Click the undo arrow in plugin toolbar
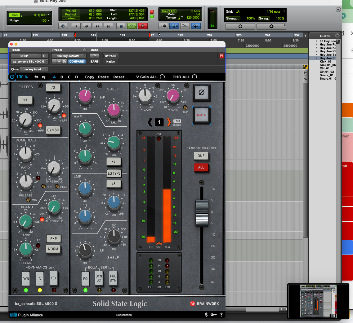Image resolution: width=353 pixels, height=323 pixels. point(36,77)
